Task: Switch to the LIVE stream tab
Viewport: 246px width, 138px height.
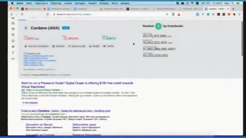Action: pyautogui.click(x=33, y=9)
